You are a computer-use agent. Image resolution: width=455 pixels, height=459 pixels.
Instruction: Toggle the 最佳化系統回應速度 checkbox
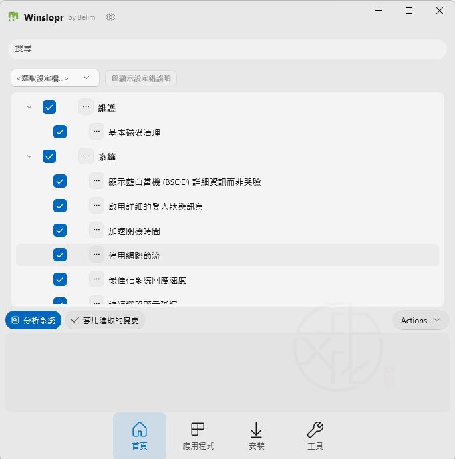coord(60,279)
